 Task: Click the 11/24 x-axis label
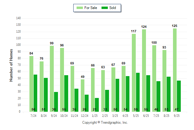pyautogui.click(x=74, y=115)
